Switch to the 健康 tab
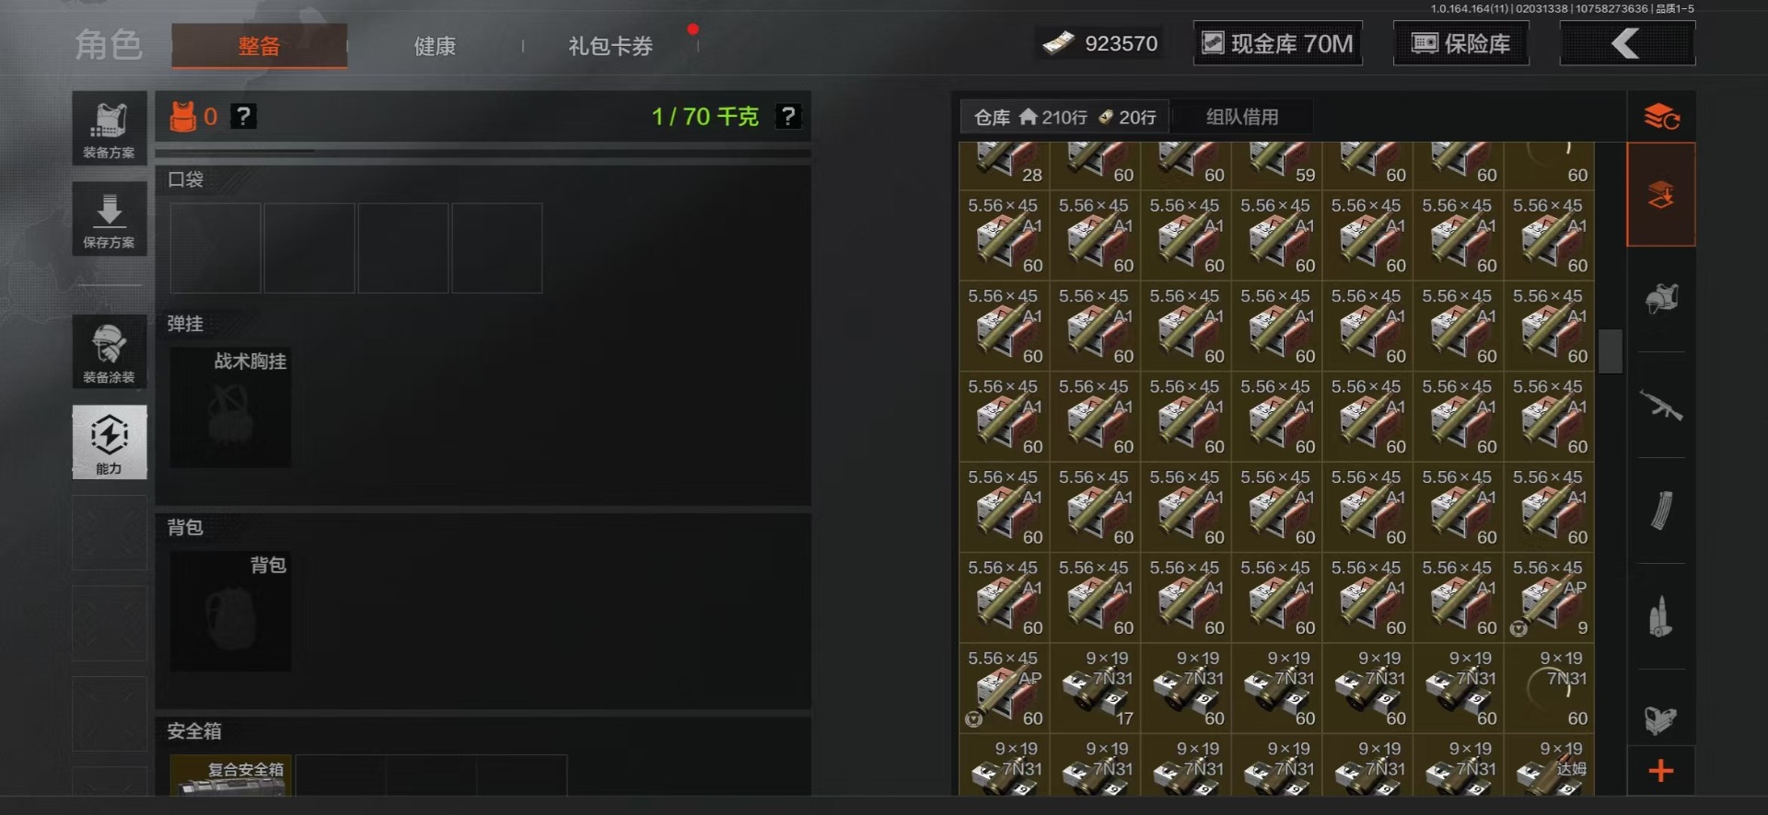The width and height of the screenshot is (1768, 815). 435,46
